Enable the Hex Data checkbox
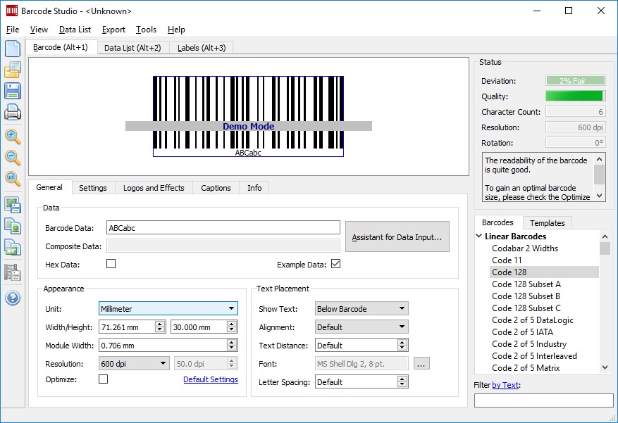The height and width of the screenshot is (423, 618). 110,262
